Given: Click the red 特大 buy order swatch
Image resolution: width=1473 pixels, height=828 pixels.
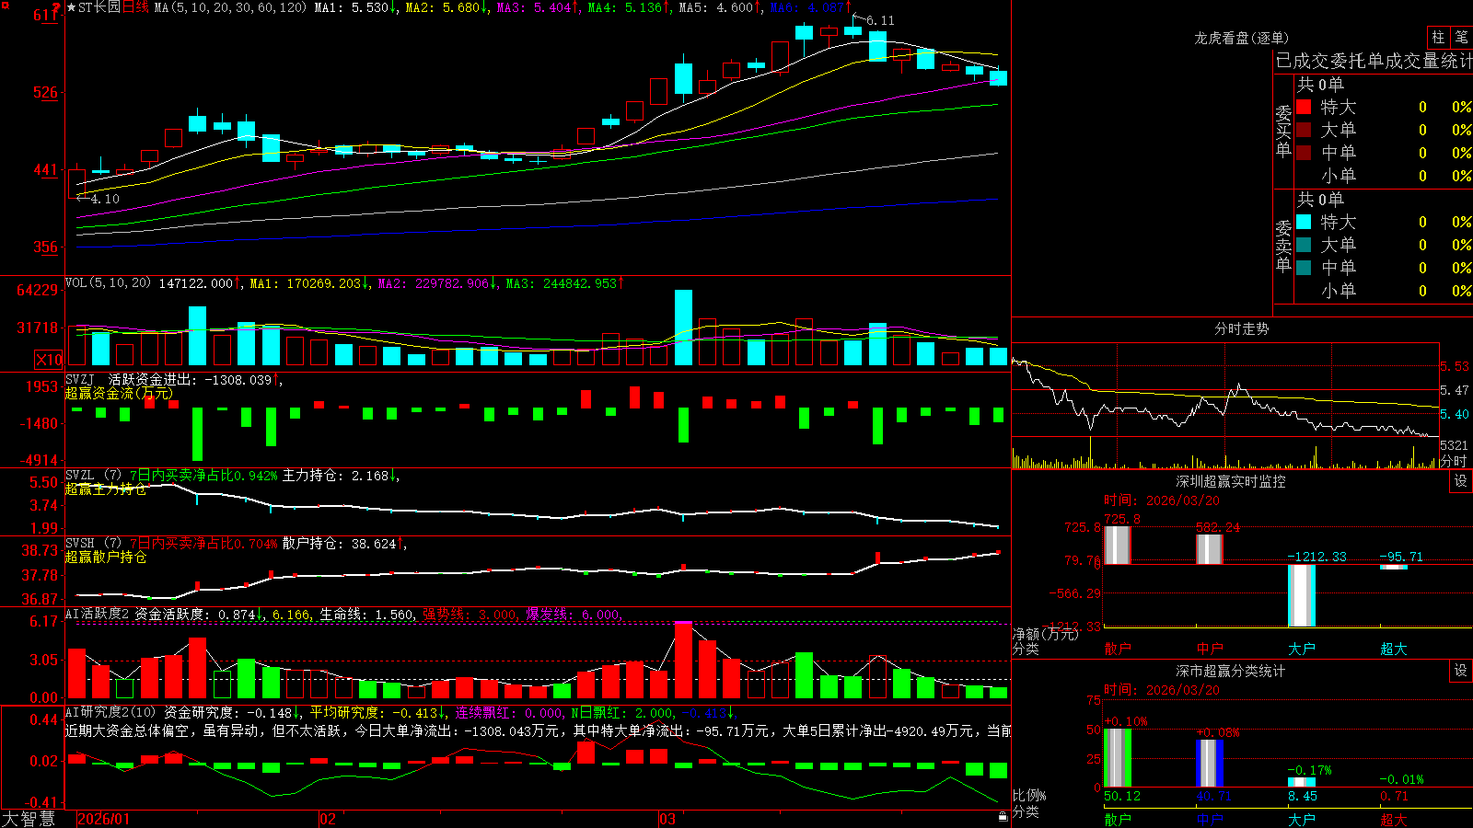Looking at the screenshot, I should coord(1304,107).
